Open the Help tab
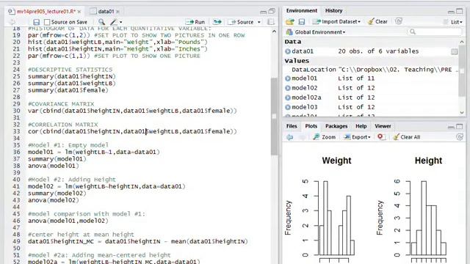This screenshot has height=264, width=470. [x=361, y=126]
